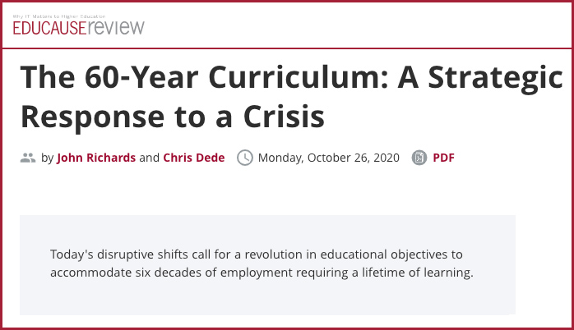574x330 pixels.
Task: Click 'Why IT Matters to Higher Education' tagline
Action: 59,16
